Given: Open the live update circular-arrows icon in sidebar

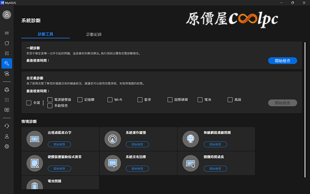Looking at the screenshot, I should (x=7, y=74).
